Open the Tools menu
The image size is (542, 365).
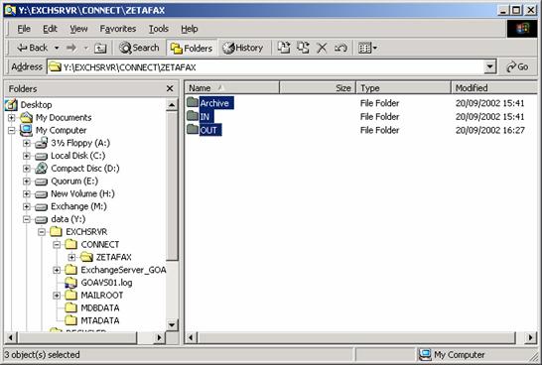point(159,29)
